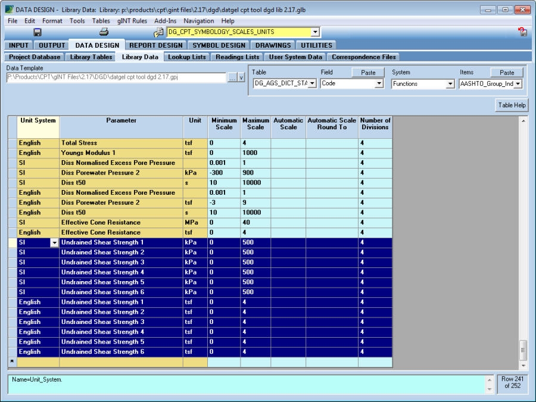Viewport: 536px width, 402px height.
Task: Open the Field Code dropdown
Action: (x=379, y=84)
